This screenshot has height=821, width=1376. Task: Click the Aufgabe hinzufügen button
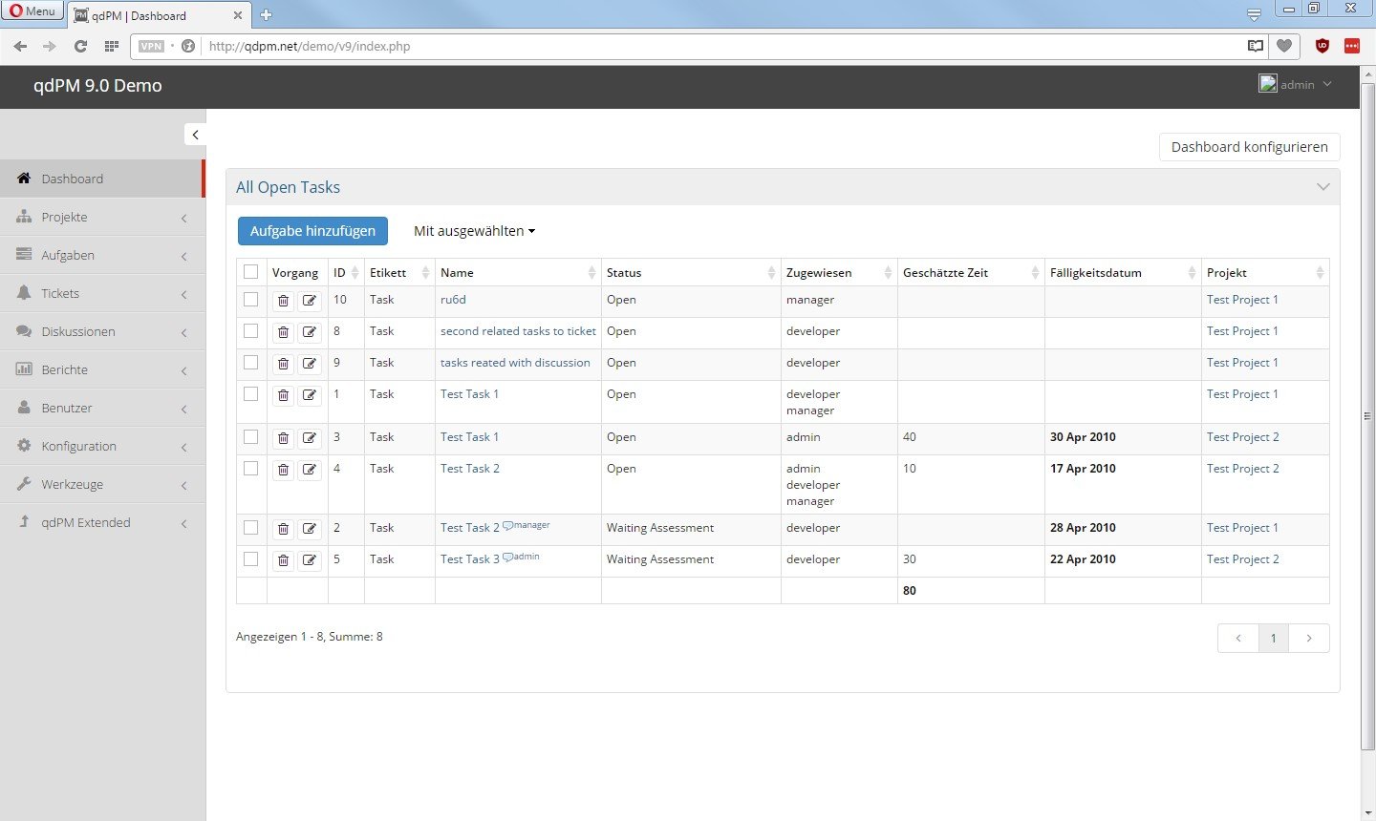tap(312, 231)
